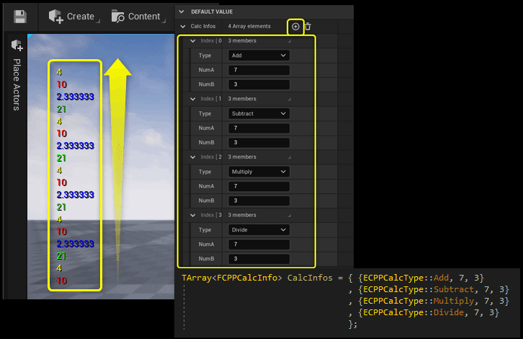Click 'ECPPCalcType::Divide' in the code
Screen dimensions: 523x339
(414, 312)
